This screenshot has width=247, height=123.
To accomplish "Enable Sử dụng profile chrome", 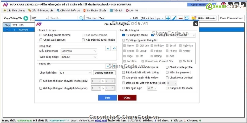I will click(41, 35).
